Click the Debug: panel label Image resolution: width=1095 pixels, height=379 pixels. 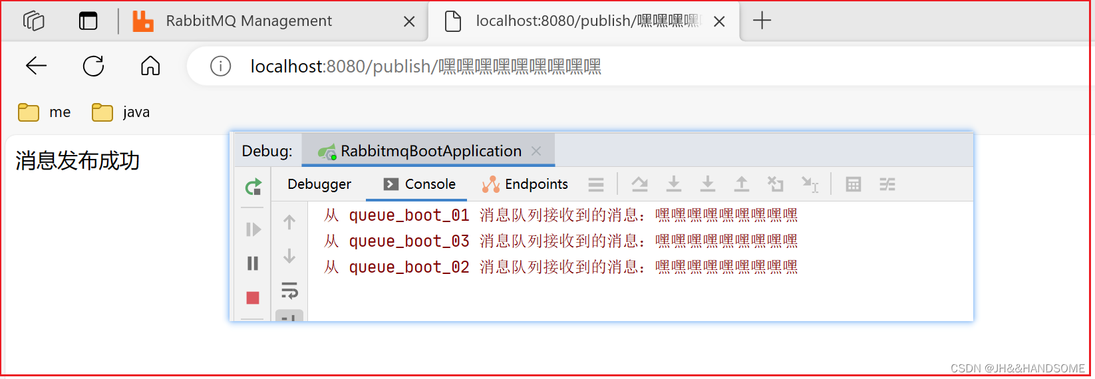(x=267, y=151)
